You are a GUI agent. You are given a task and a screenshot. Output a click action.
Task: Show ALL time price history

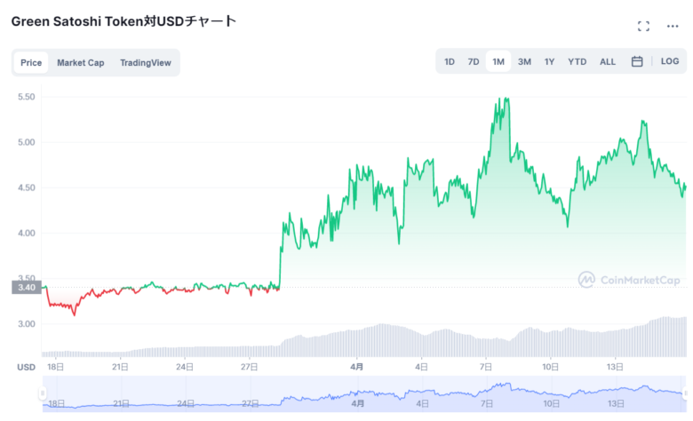[607, 62]
